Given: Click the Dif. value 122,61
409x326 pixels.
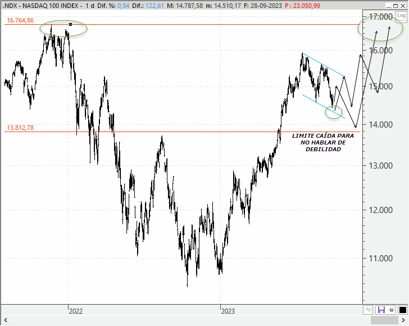Looking at the screenshot, I should [x=155, y=6].
